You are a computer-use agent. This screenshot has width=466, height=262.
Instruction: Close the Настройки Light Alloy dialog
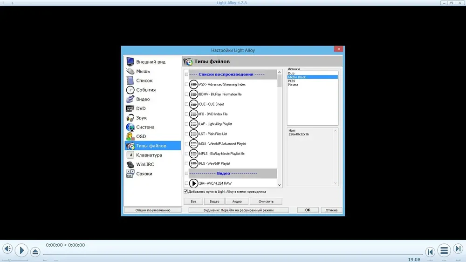coord(338,49)
